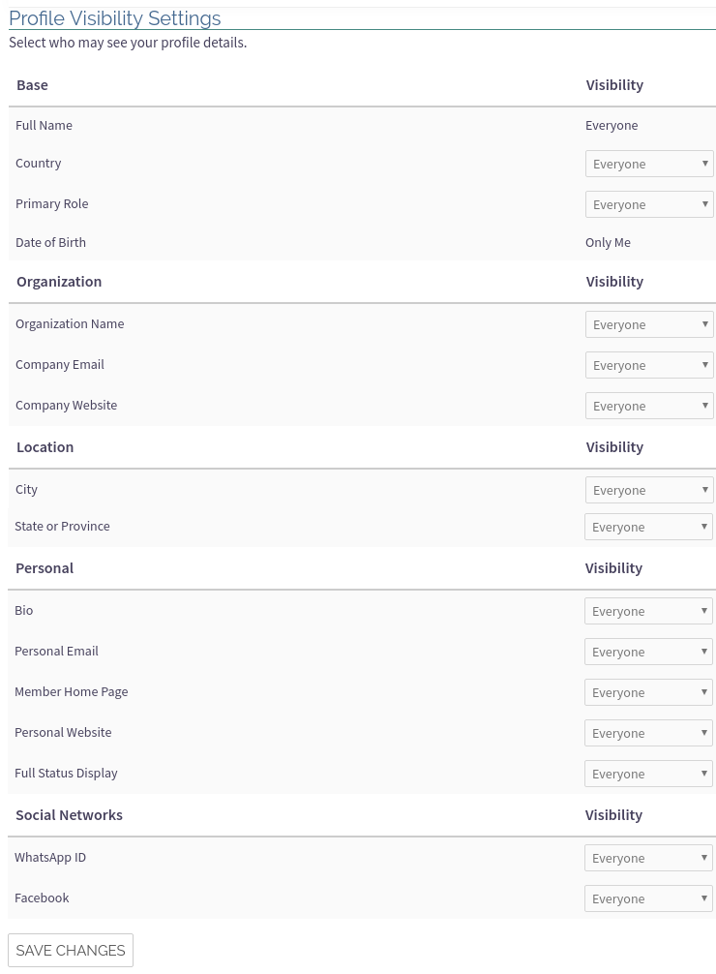Open the Personal Website visibility dropdown
The height and width of the screenshot is (974, 716).
click(648, 732)
